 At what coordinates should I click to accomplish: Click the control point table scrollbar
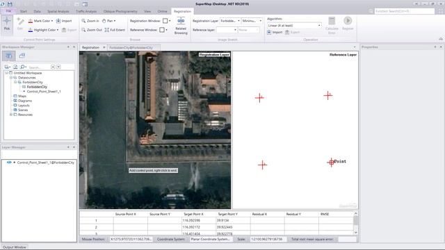click(x=355, y=223)
